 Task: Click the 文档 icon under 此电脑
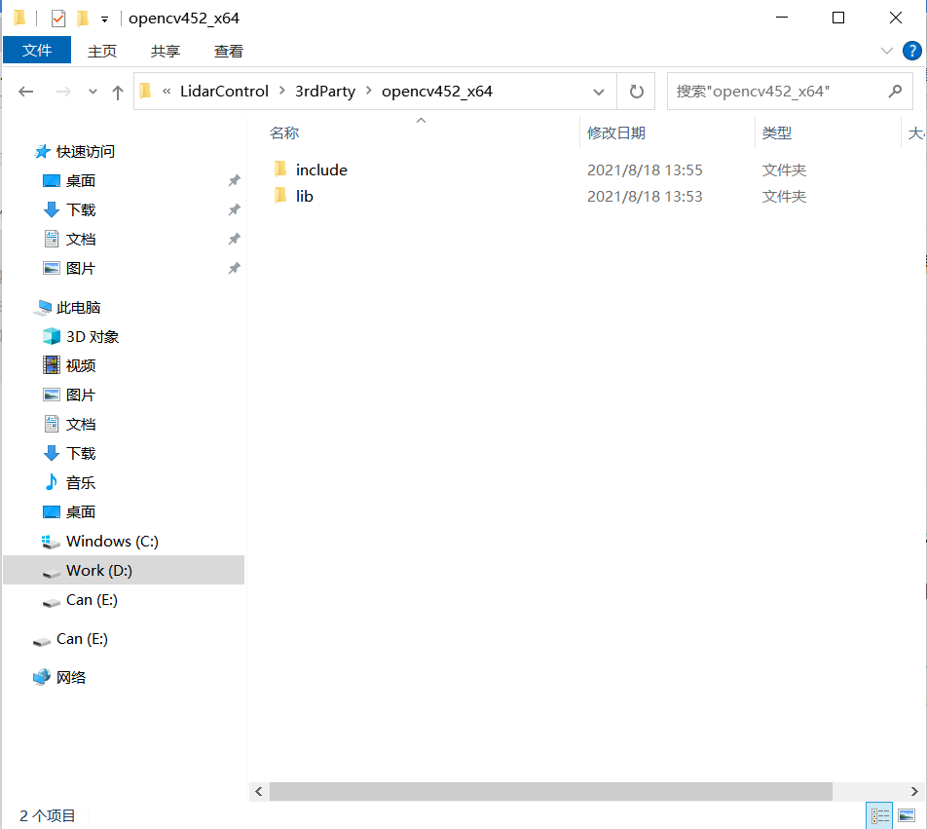52,424
